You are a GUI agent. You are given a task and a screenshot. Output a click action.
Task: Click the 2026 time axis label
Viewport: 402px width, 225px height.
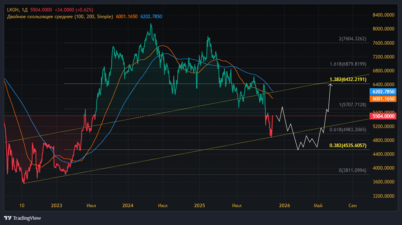tap(285, 206)
